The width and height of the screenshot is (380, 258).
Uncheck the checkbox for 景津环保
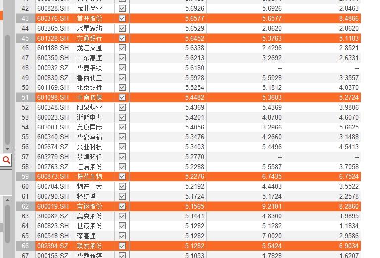[x=122, y=157]
